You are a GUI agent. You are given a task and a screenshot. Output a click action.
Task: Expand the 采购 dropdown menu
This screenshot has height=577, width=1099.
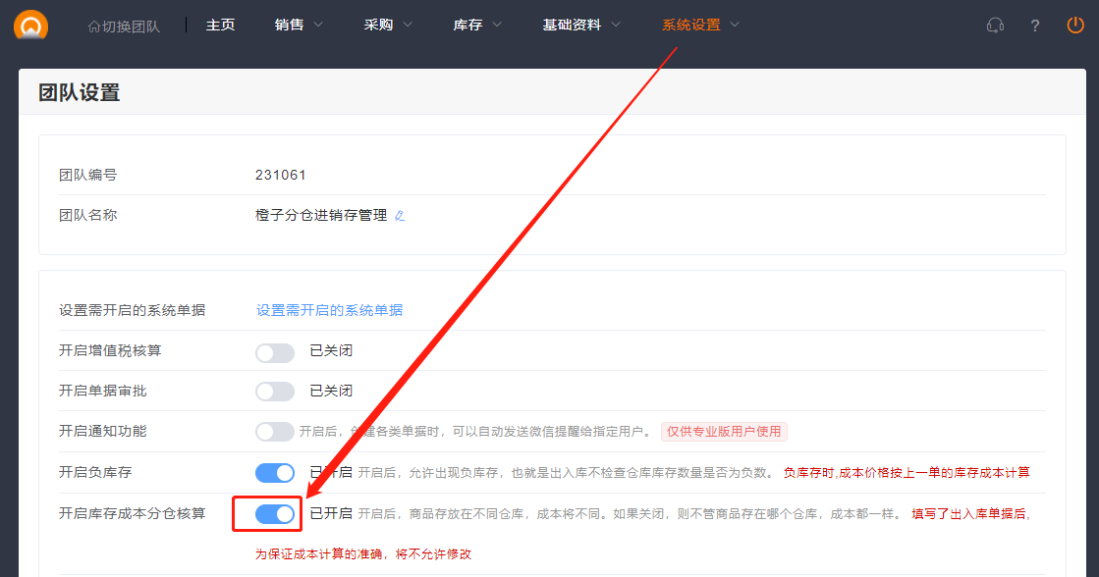click(388, 26)
